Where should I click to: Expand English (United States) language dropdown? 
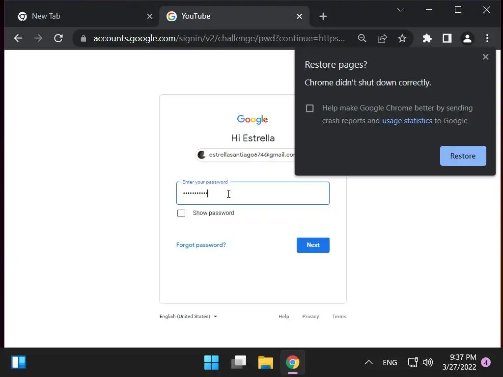[188, 317]
